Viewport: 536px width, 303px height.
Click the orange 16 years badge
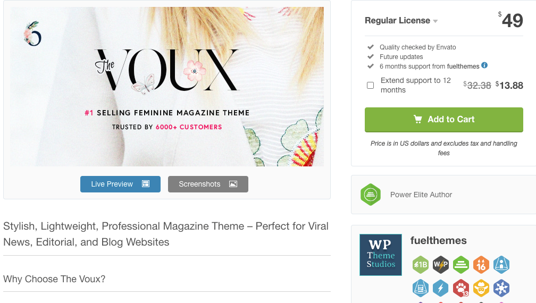point(481,265)
